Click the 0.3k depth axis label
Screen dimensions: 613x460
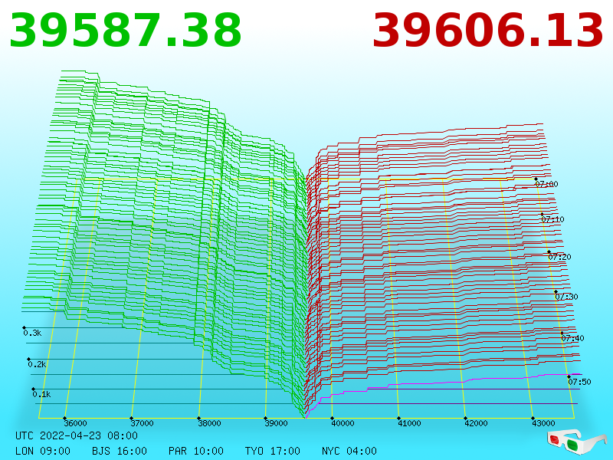[32, 333]
